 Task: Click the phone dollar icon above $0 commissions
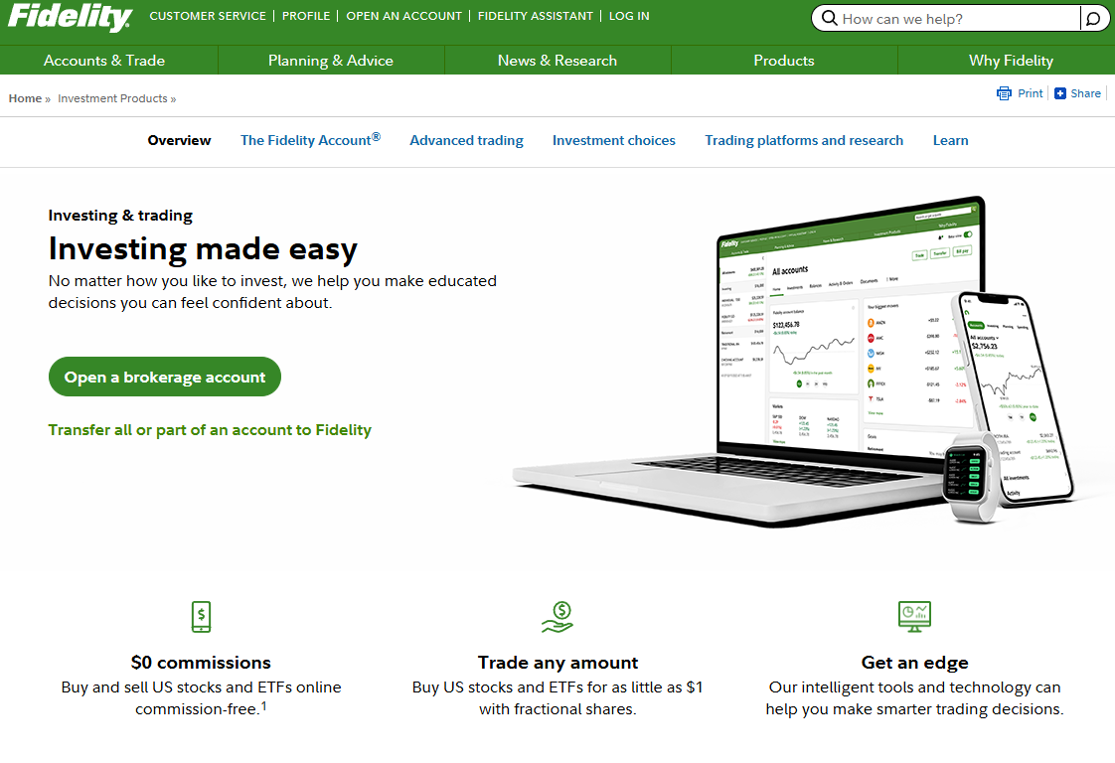pyautogui.click(x=202, y=617)
